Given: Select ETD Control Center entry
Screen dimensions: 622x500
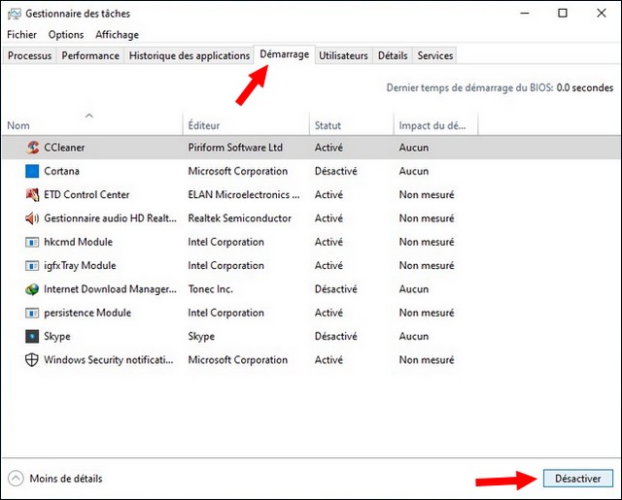Looking at the screenshot, I should click(86, 194).
